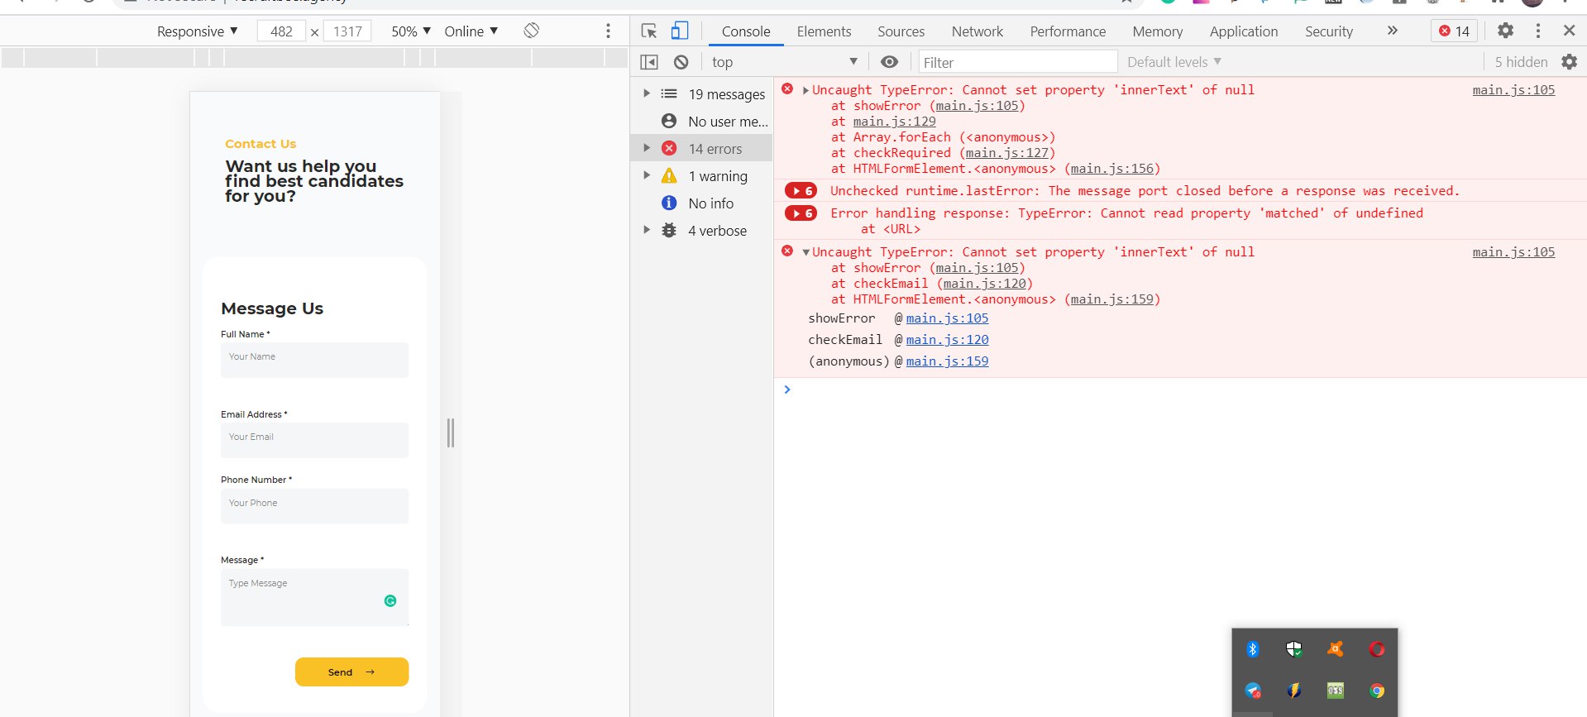Screen dimensions: 1587x717
Task: Click the Bluetooth tray icon
Action: click(1252, 649)
